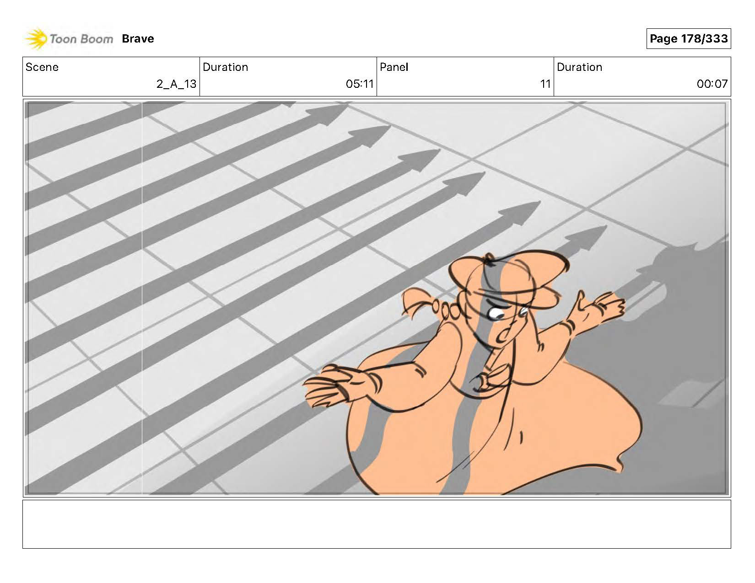Viewport: 755px width, 583px height.
Task: Click the panel number '11'
Action: click(545, 84)
